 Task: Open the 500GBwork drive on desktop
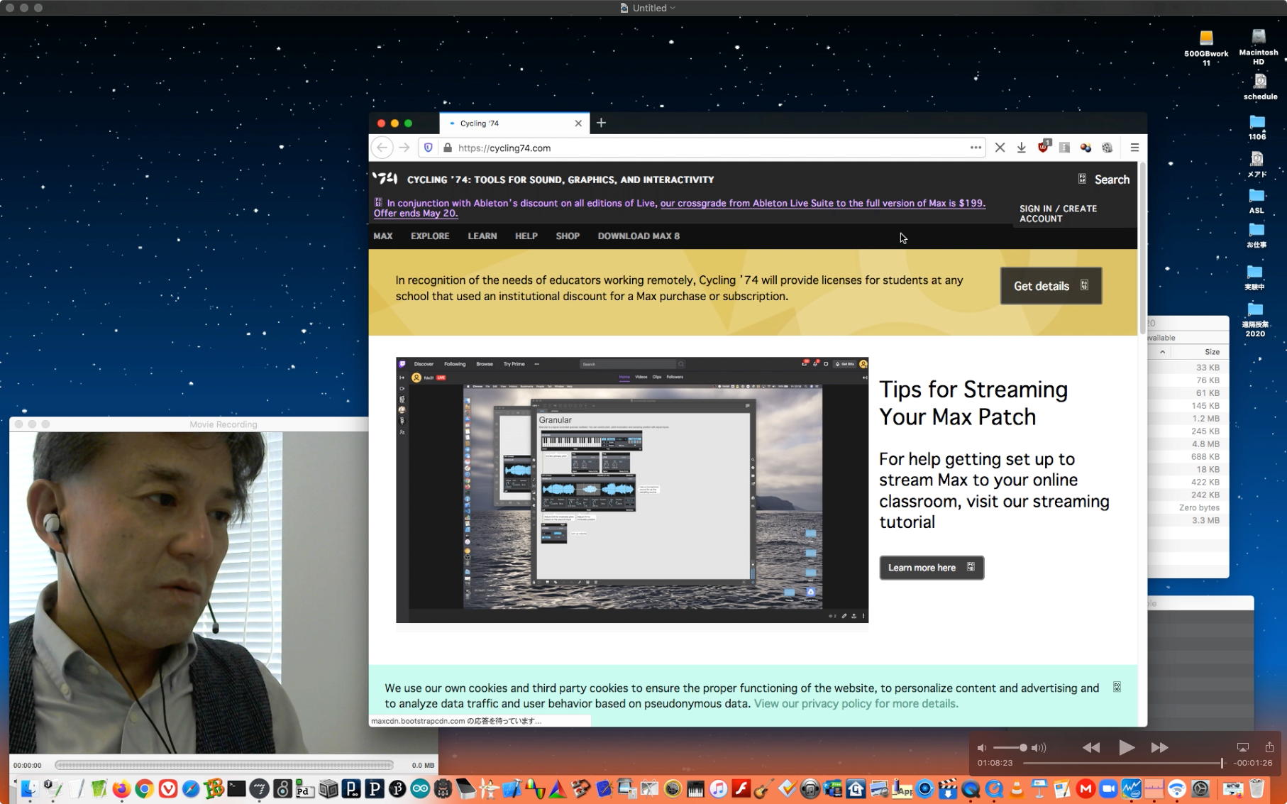pyautogui.click(x=1206, y=48)
